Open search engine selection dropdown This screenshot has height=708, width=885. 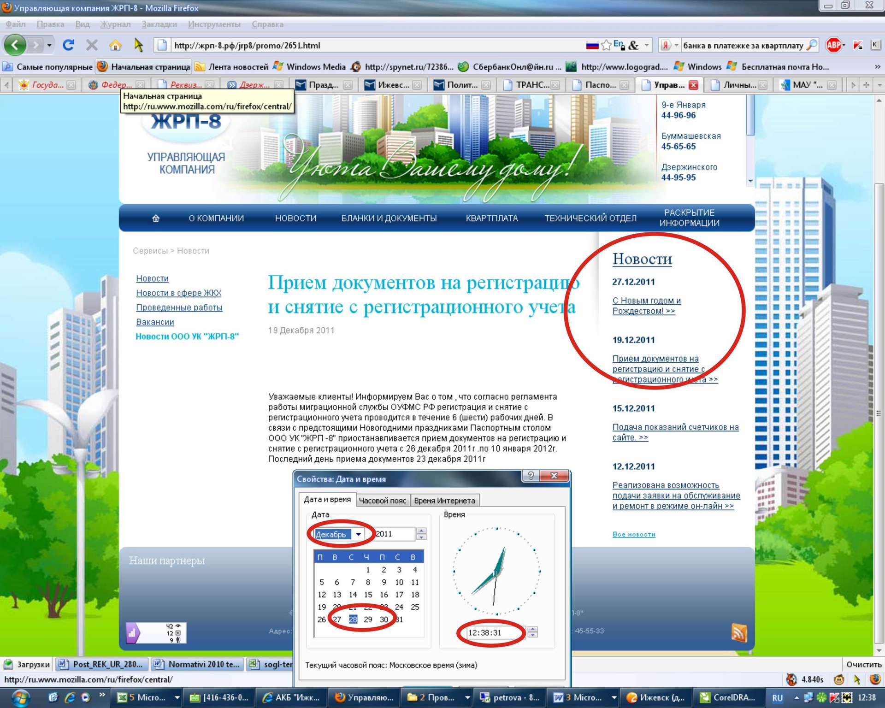(x=676, y=45)
